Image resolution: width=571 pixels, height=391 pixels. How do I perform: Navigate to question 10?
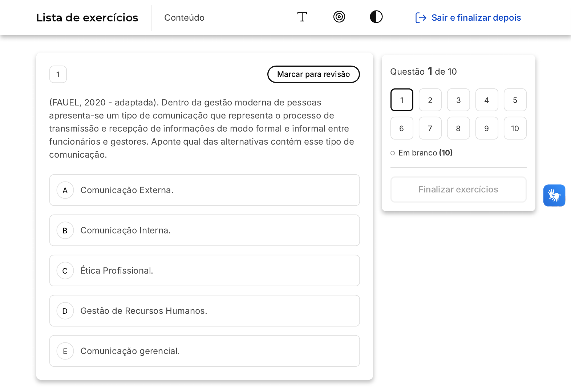tap(515, 128)
